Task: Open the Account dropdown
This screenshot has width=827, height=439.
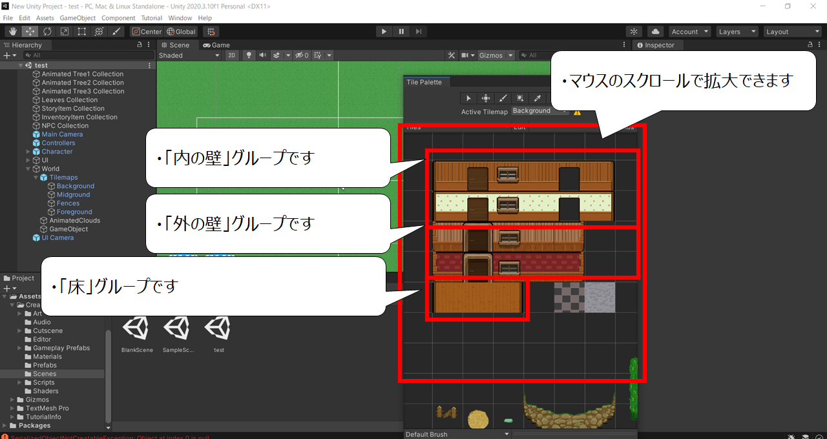Action: point(690,32)
